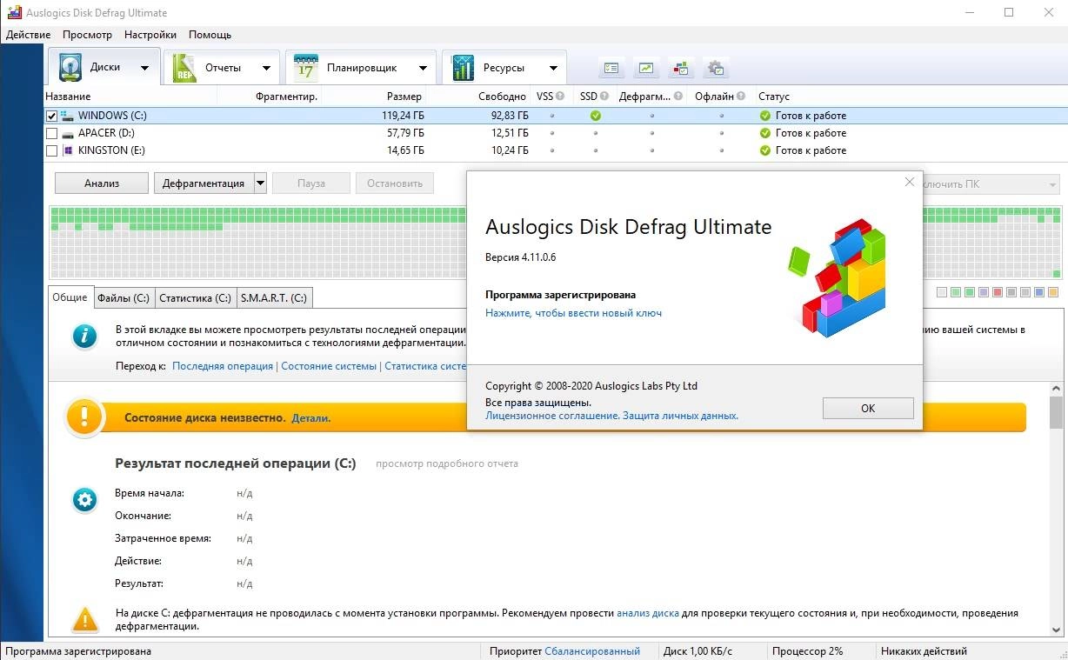
Task: Click the orange exclamation disk state icon
Action: (84, 417)
